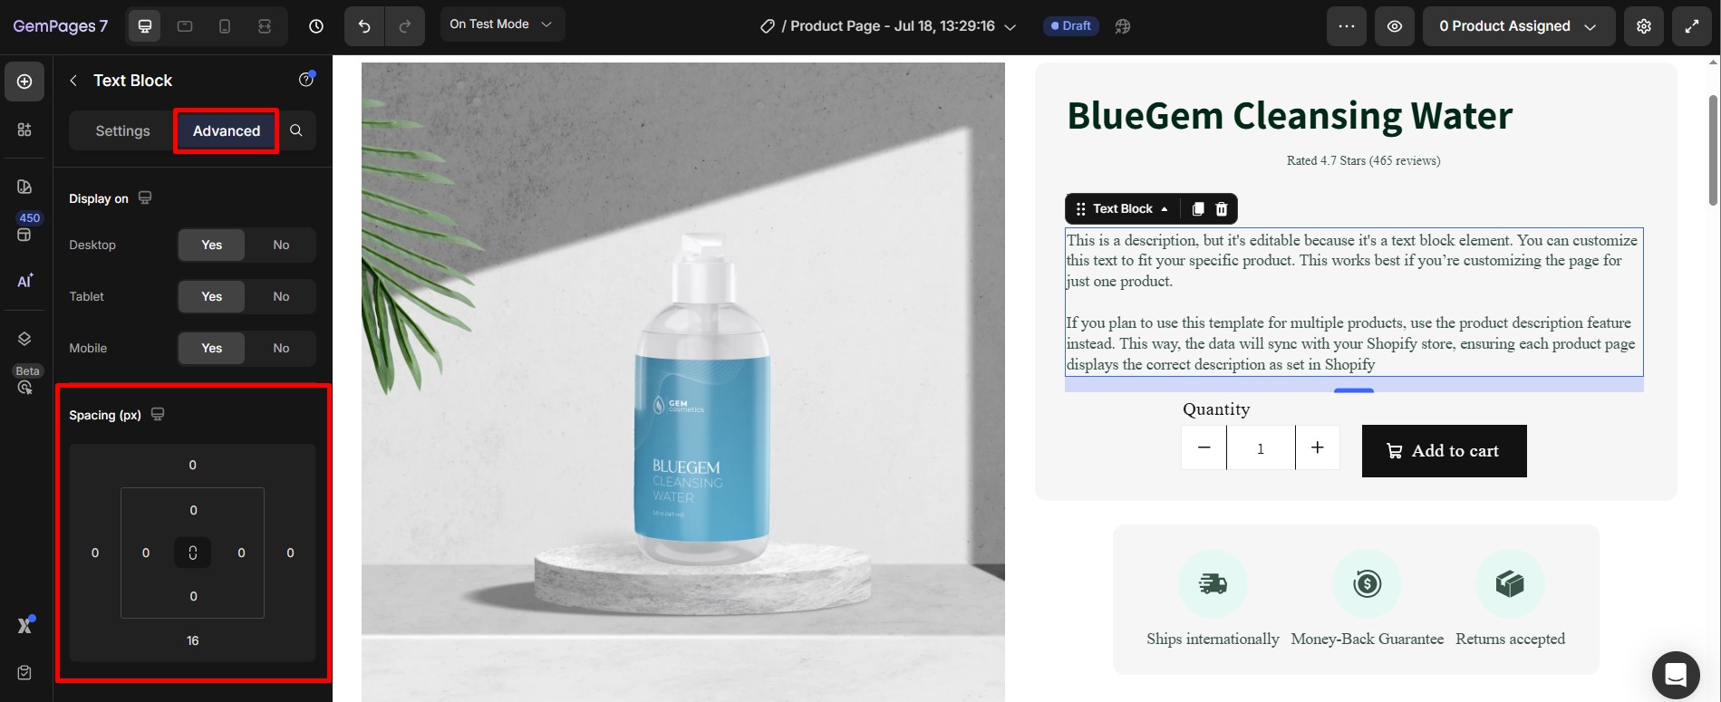Click the Add to cart button

click(x=1444, y=451)
